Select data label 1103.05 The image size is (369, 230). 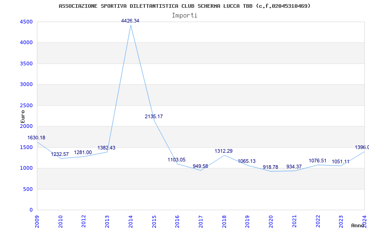(177, 160)
